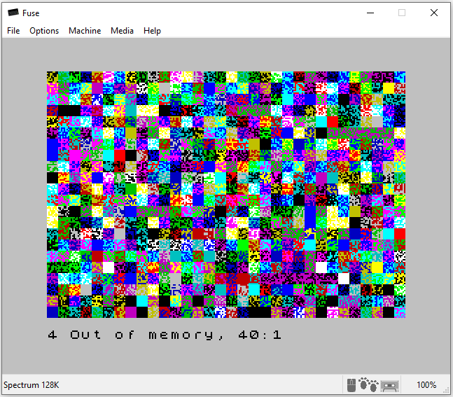This screenshot has width=453, height=397.
Task: Open the File menu
Action: pos(13,31)
